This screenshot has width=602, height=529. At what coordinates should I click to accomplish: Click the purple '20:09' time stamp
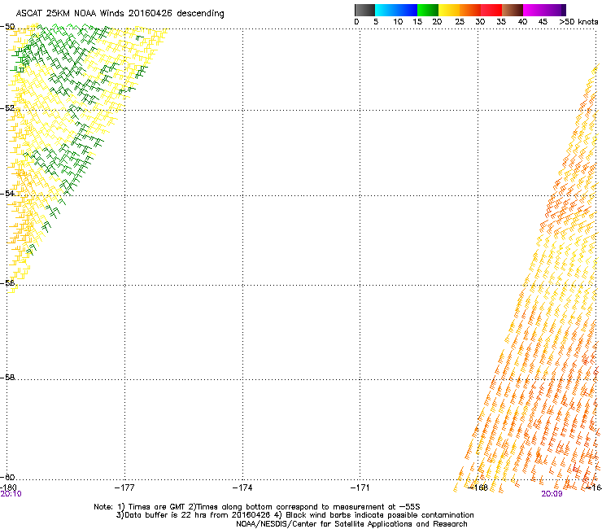coord(552,494)
